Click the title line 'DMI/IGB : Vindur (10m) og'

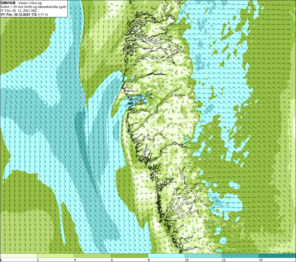pos(21,3)
